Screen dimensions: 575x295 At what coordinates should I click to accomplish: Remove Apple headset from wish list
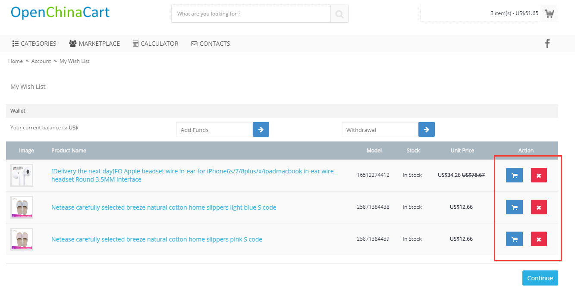click(x=539, y=175)
